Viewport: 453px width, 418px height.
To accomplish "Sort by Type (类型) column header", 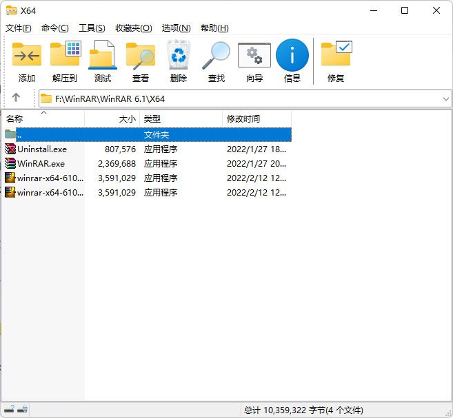I will click(x=181, y=118).
